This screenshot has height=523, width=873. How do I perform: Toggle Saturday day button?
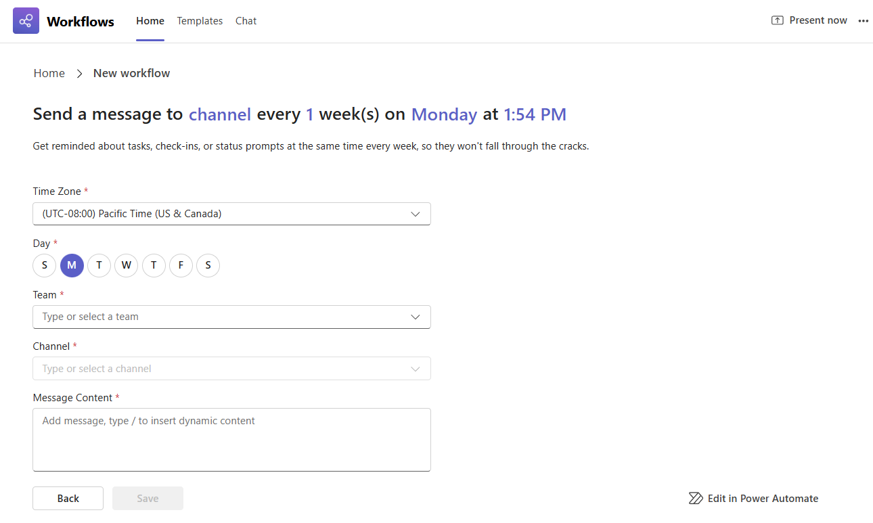point(208,265)
